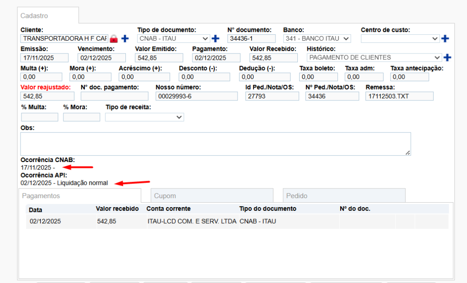
Task: Open the Banco dropdown showing 341 - BANCO ITAU
Action: (x=317, y=38)
